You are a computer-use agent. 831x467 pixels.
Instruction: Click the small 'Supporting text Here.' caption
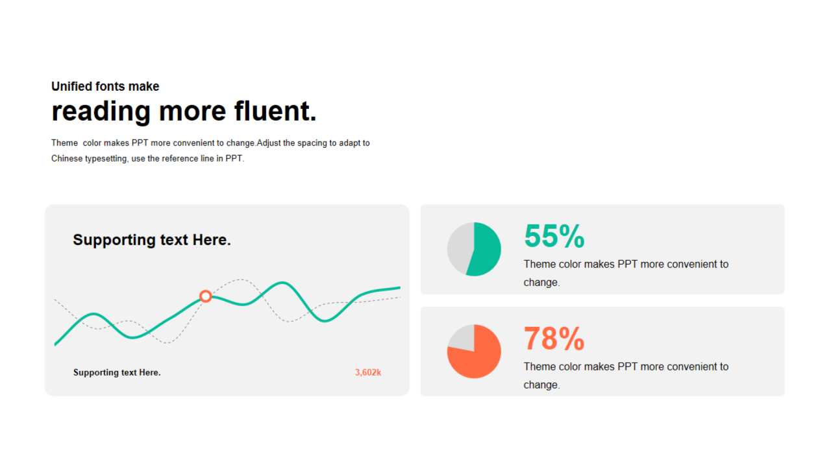click(x=117, y=372)
